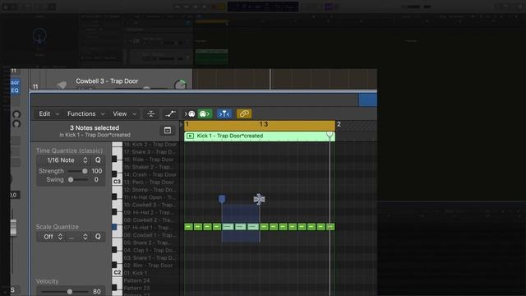Screen dimensions: 526x296
Task: Adjust the Swing slider
Action: [x=77, y=180]
